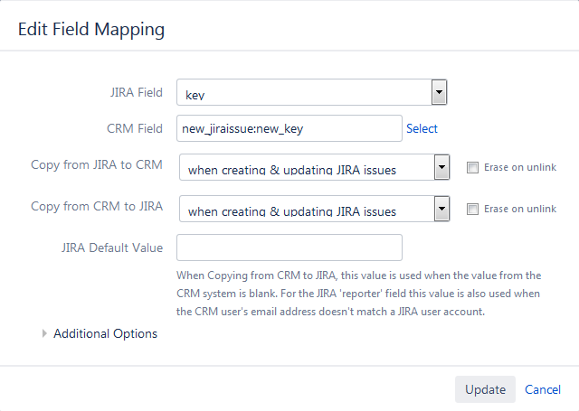
Task: Expand Additional Options using the triangle icon
Action: [x=45, y=334]
